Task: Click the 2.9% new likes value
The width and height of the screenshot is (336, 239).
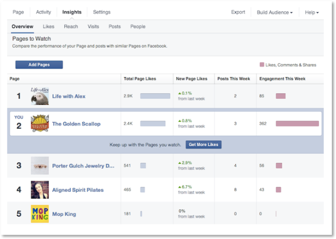Action: point(185,163)
